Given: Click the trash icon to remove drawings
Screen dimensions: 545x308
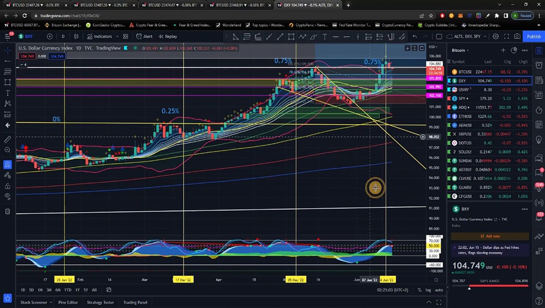Looking at the screenshot, I should (7, 211).
